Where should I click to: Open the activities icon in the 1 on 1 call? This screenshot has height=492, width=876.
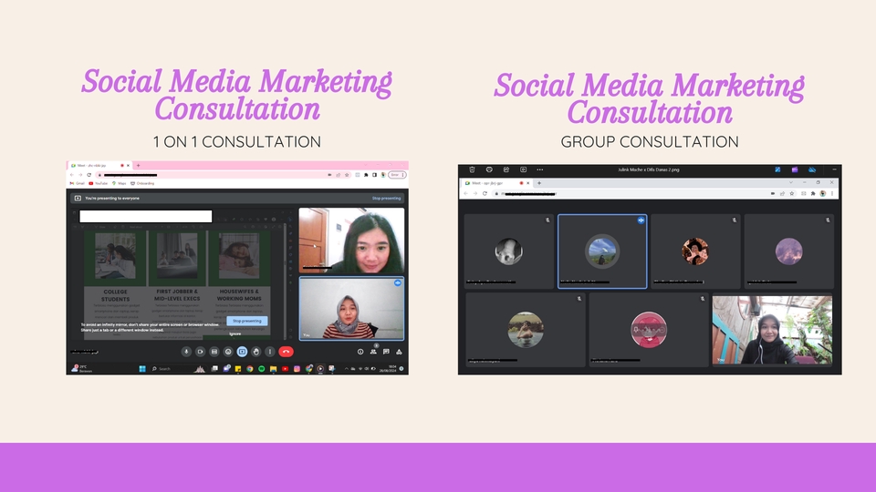pos(399,352)
